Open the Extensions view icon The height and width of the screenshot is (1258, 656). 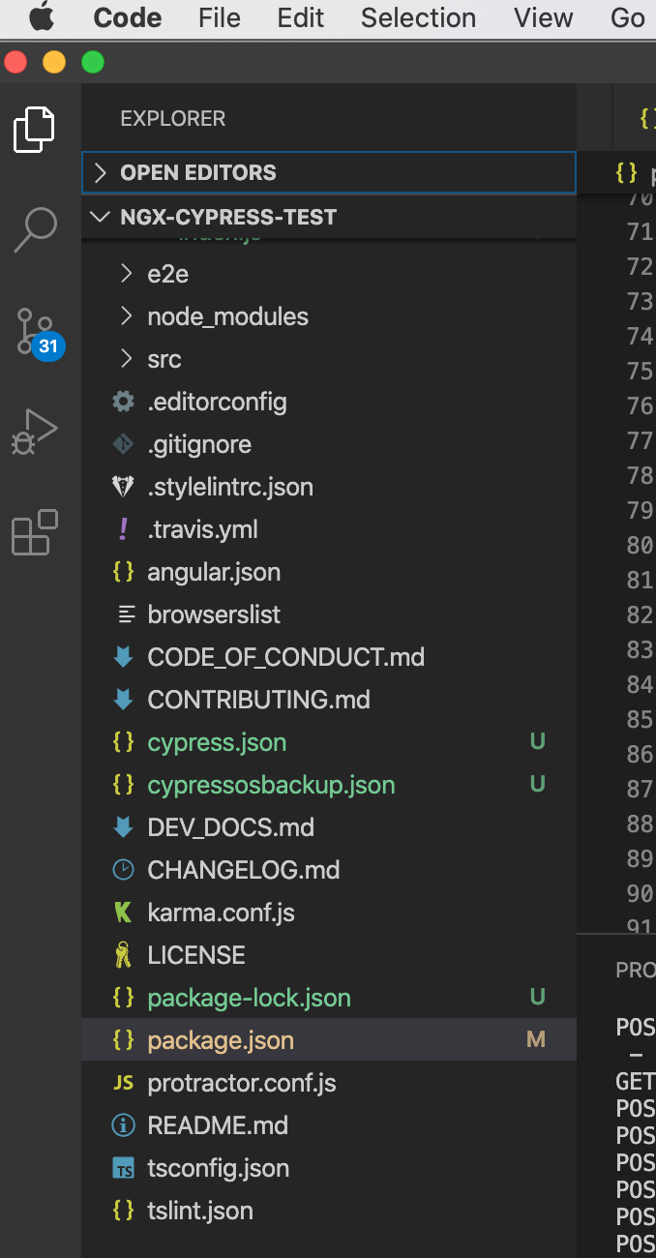coord(35,532)
